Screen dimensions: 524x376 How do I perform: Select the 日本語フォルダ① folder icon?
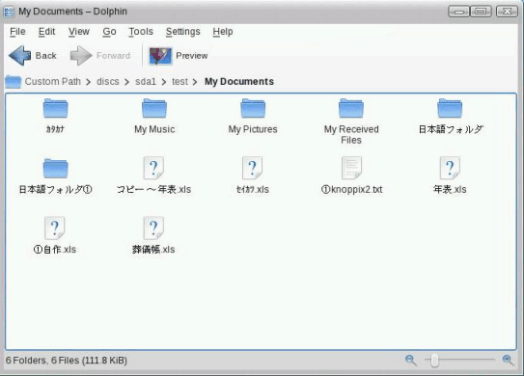(55, 168)
